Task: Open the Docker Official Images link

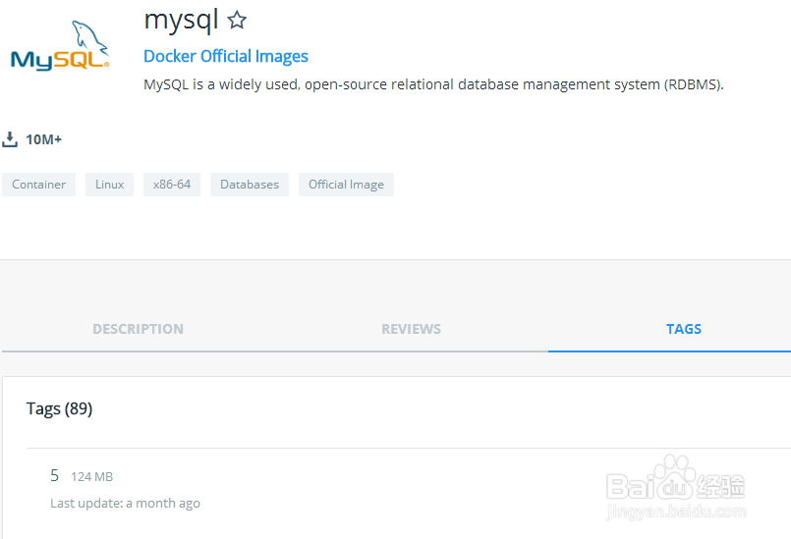Action: pyautogui.click(x=226, y=56)
